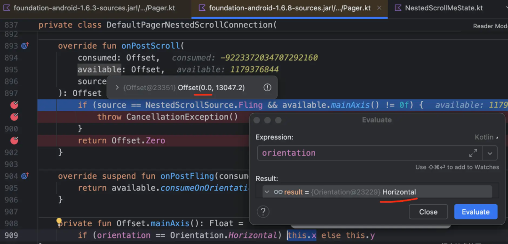Screen dimensions: 508x244
Task: Click inline hint available: 1179376844
Action: tap(228, 69)
